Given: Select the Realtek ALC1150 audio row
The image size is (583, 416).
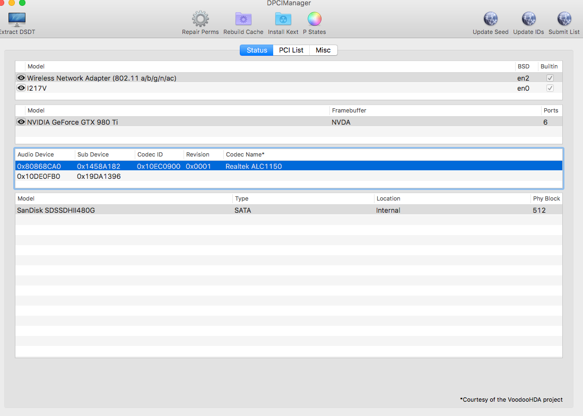Looking at the screenshot, I should coord(254,167).
